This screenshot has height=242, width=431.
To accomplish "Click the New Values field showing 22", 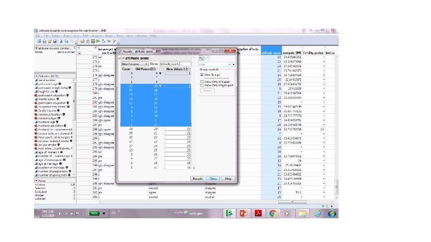I will (178, 138).
